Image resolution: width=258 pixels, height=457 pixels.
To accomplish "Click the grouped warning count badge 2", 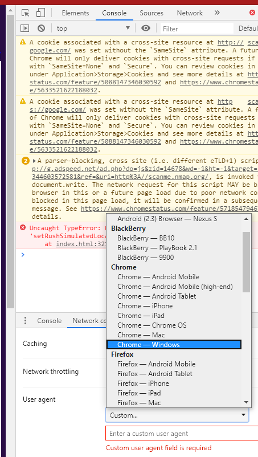I will point(26,161).
